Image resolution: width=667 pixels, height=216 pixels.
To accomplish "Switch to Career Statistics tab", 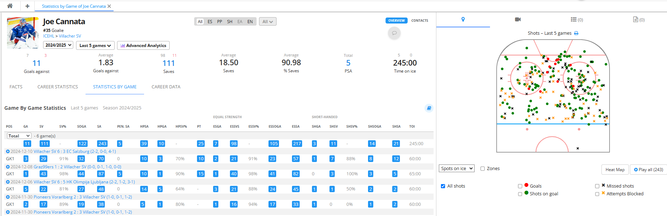I will pyautogui.click(x=58, y=87).
